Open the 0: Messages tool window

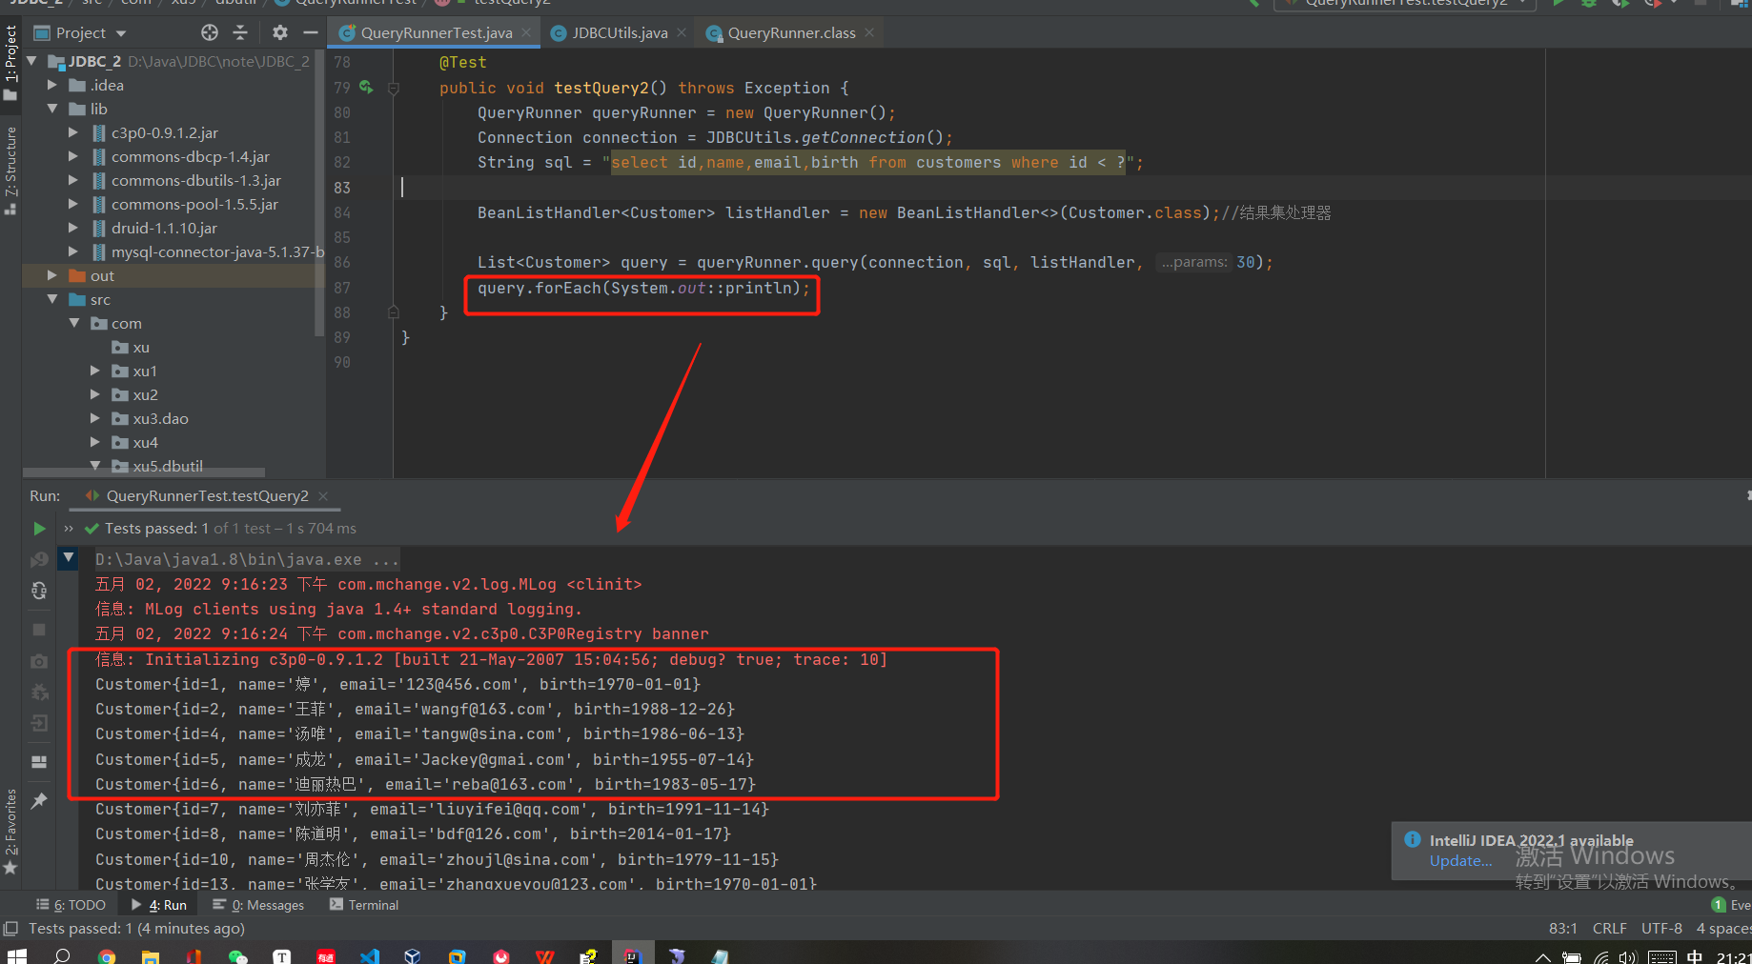click(258, 905)
